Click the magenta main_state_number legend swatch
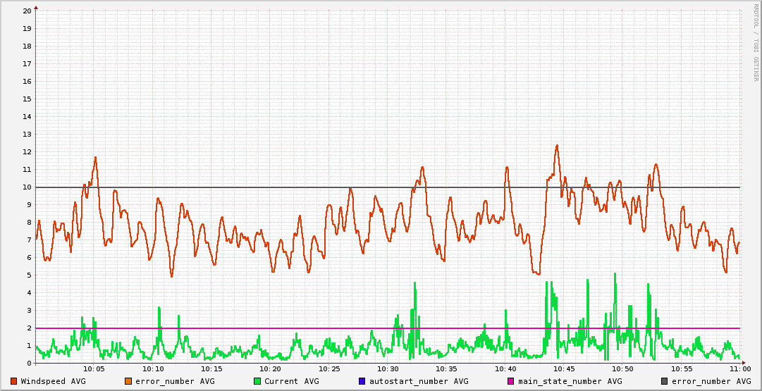The image size is (762, 391). click(x=511, y=381)
